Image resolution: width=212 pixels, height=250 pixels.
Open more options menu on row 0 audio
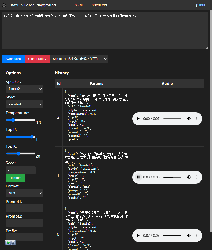196,235
